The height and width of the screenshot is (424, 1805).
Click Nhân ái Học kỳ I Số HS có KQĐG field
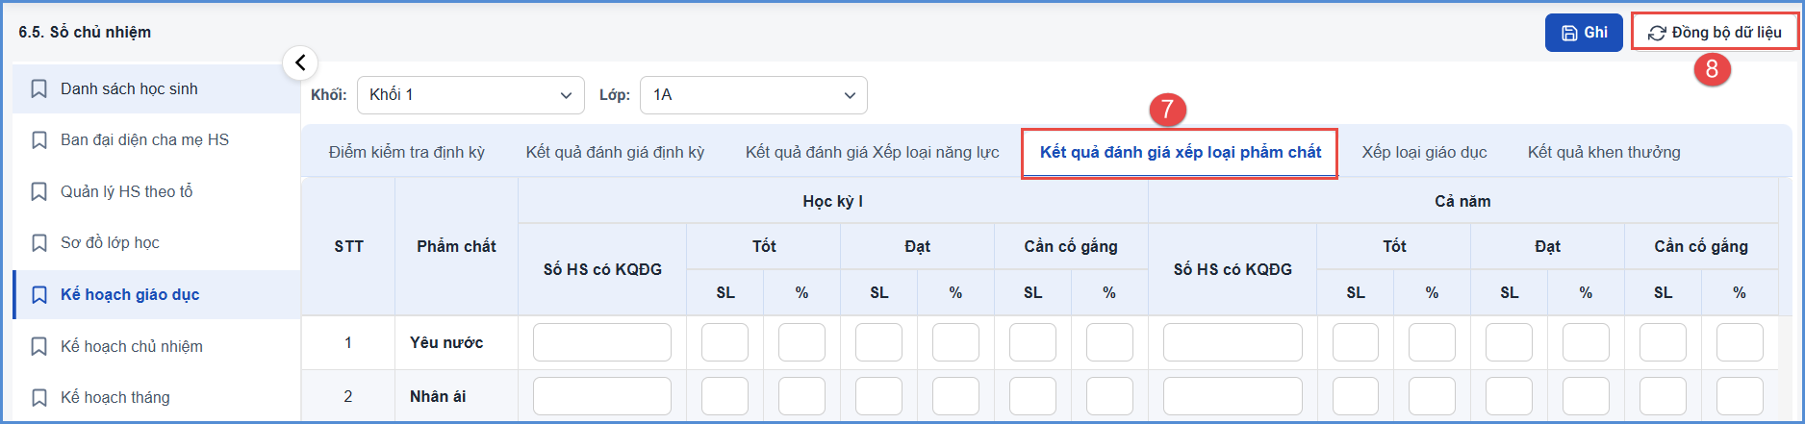pyautogui.click(x=602, y=396)
